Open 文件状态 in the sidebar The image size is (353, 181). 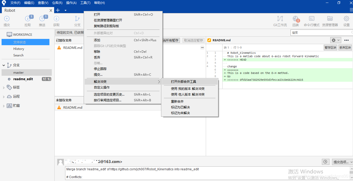(25, 42)
